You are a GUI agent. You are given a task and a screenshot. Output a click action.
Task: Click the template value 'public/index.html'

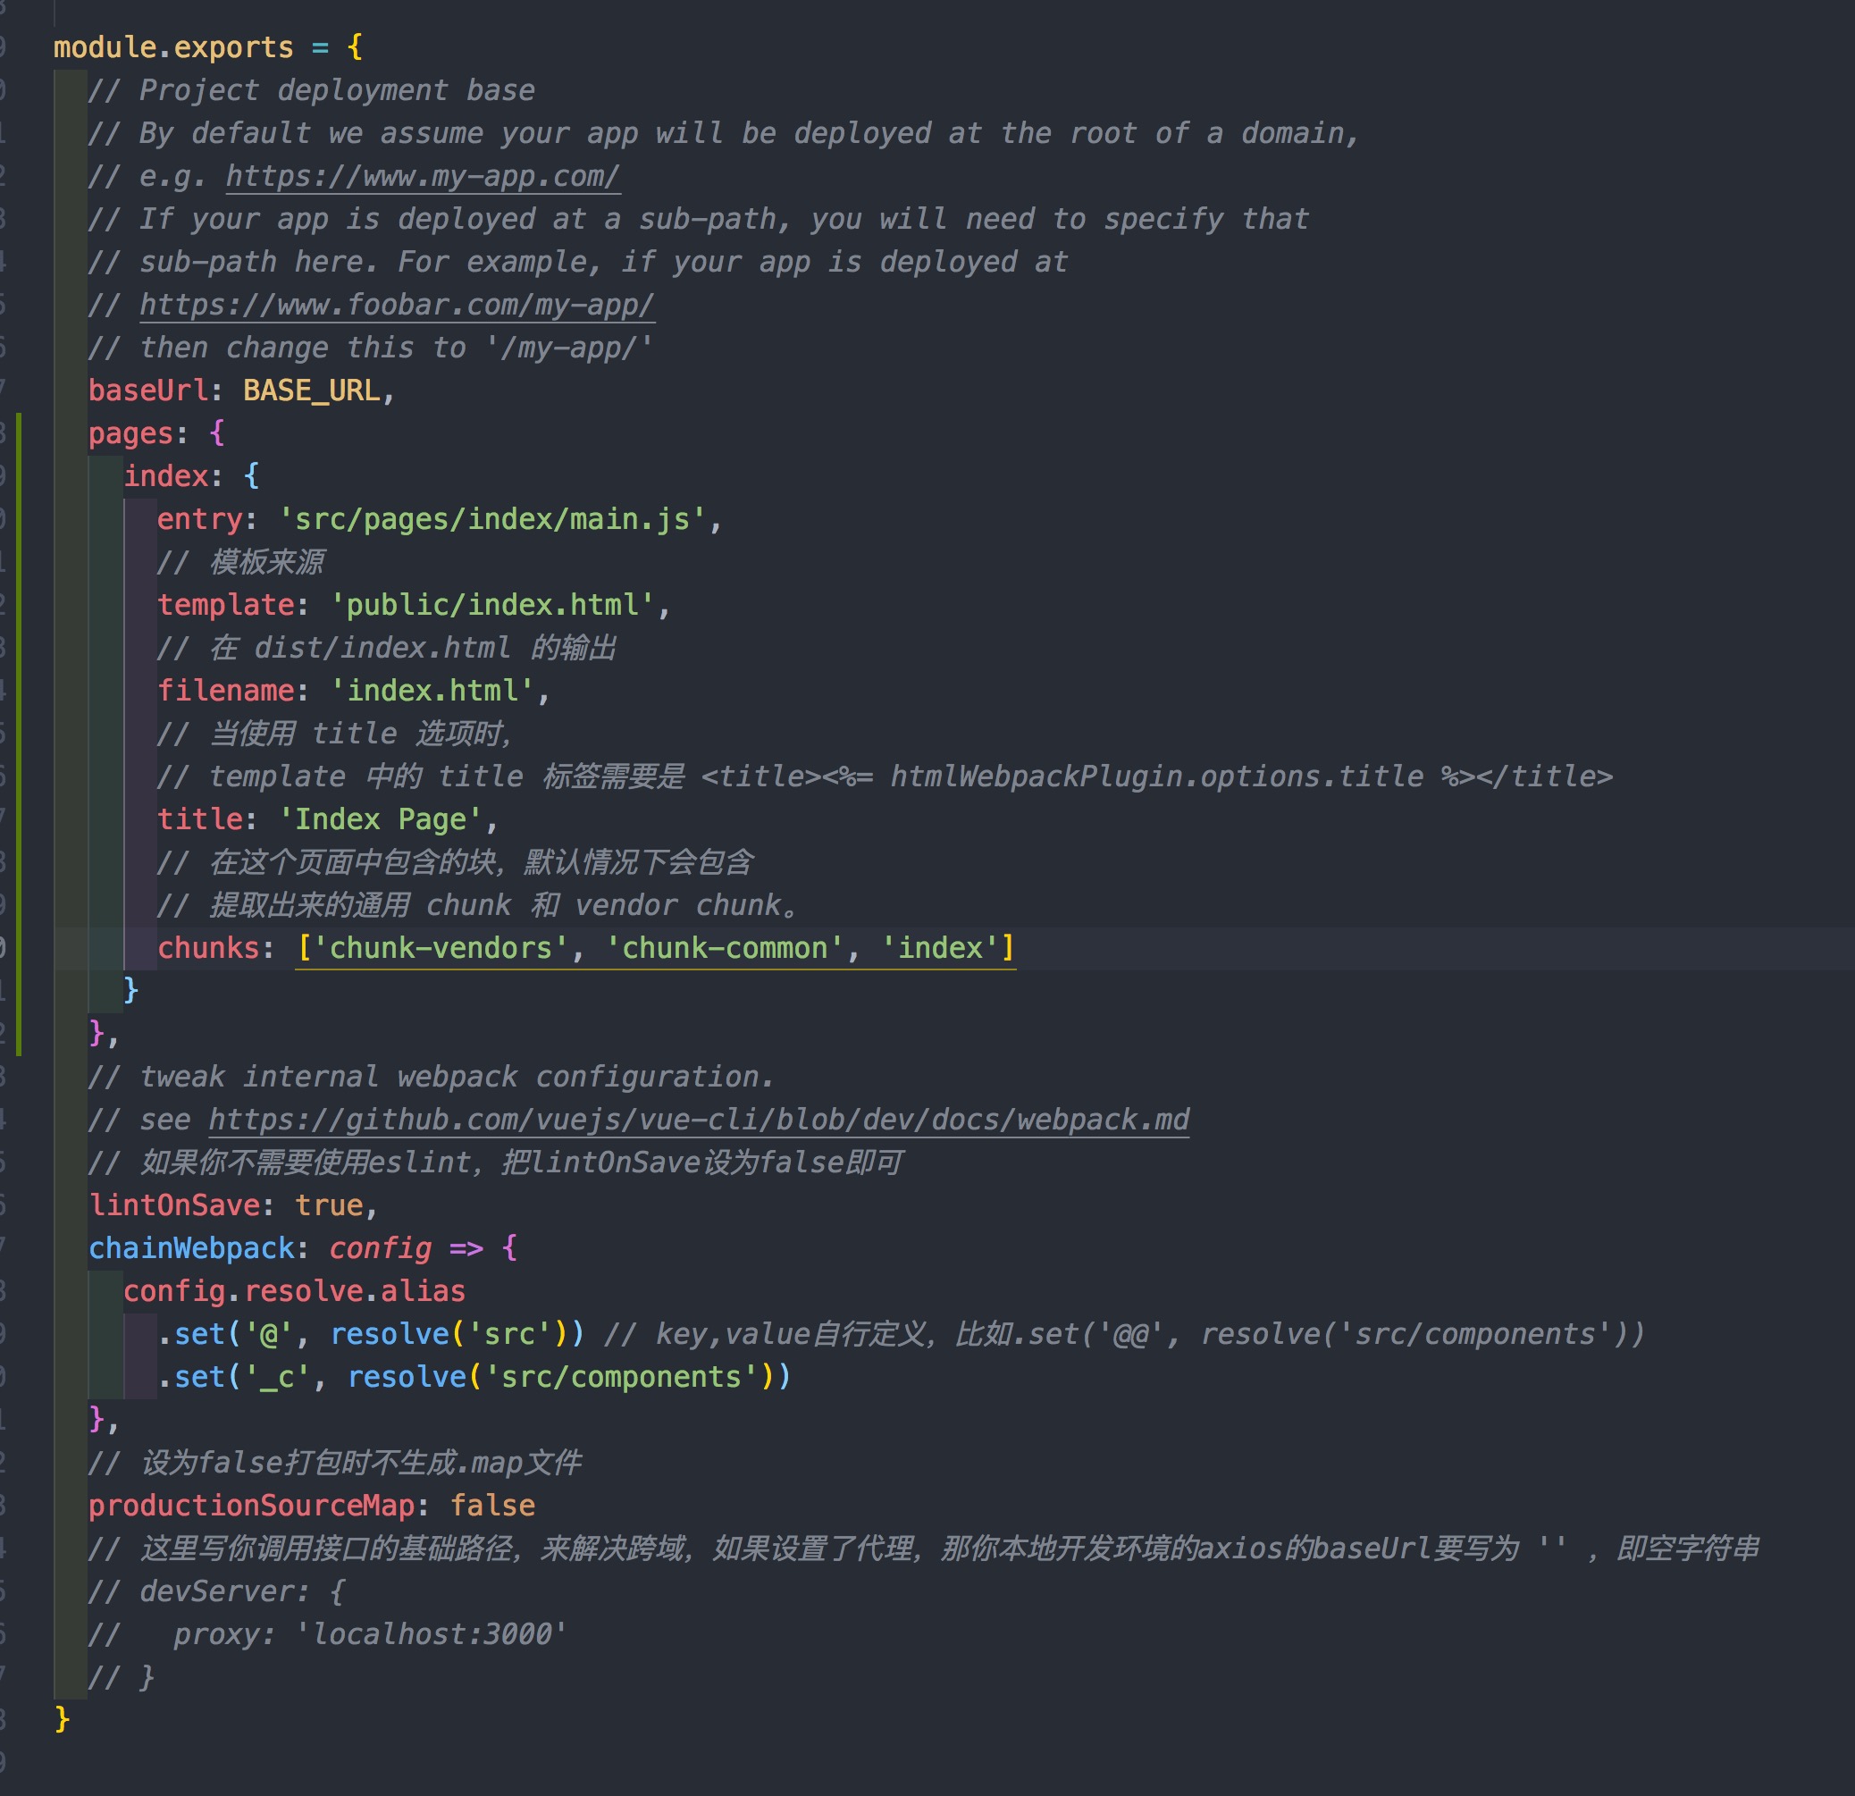[x=492, y=605]
